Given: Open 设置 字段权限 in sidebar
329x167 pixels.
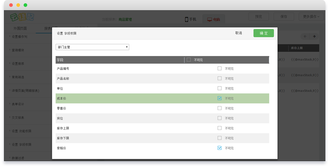Looking at the screenshot, I should [22, 144].
